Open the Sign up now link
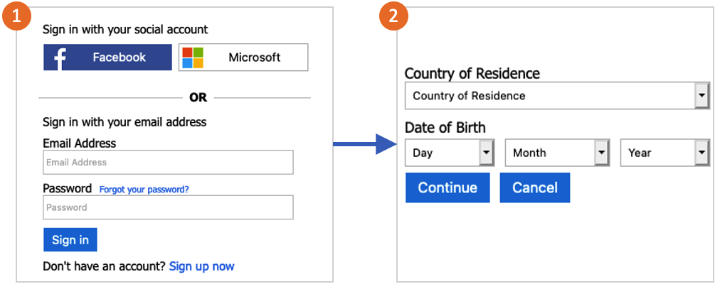Screen dimensions: 715x284 (x=201, y=266)
